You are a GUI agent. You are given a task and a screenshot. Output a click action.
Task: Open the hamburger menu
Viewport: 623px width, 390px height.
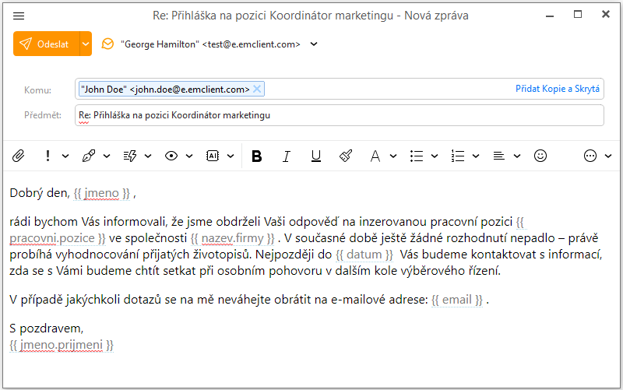point(19,16)
